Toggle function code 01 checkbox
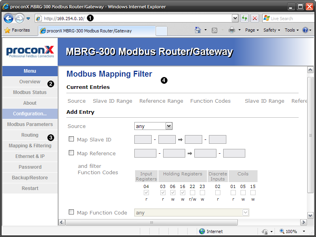316x237 pixels. coord(233,193)
